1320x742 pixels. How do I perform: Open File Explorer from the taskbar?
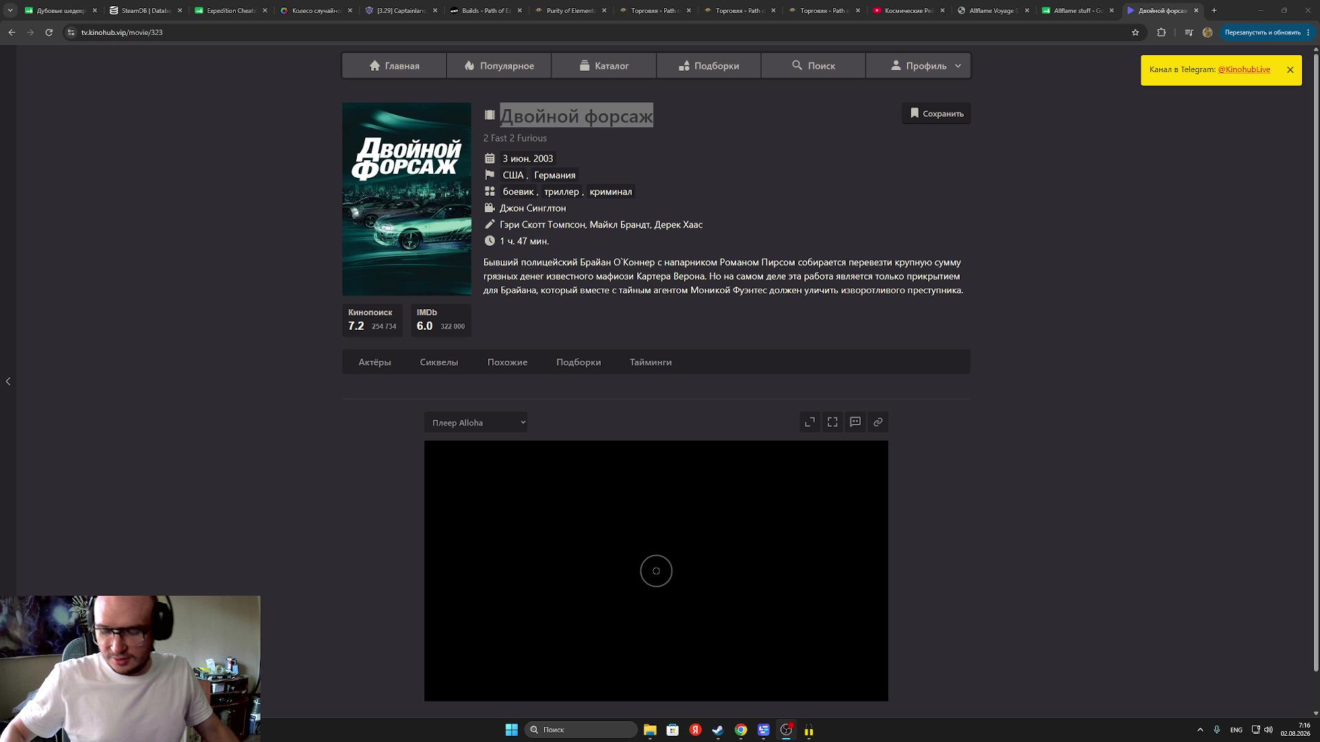[650, 730]
